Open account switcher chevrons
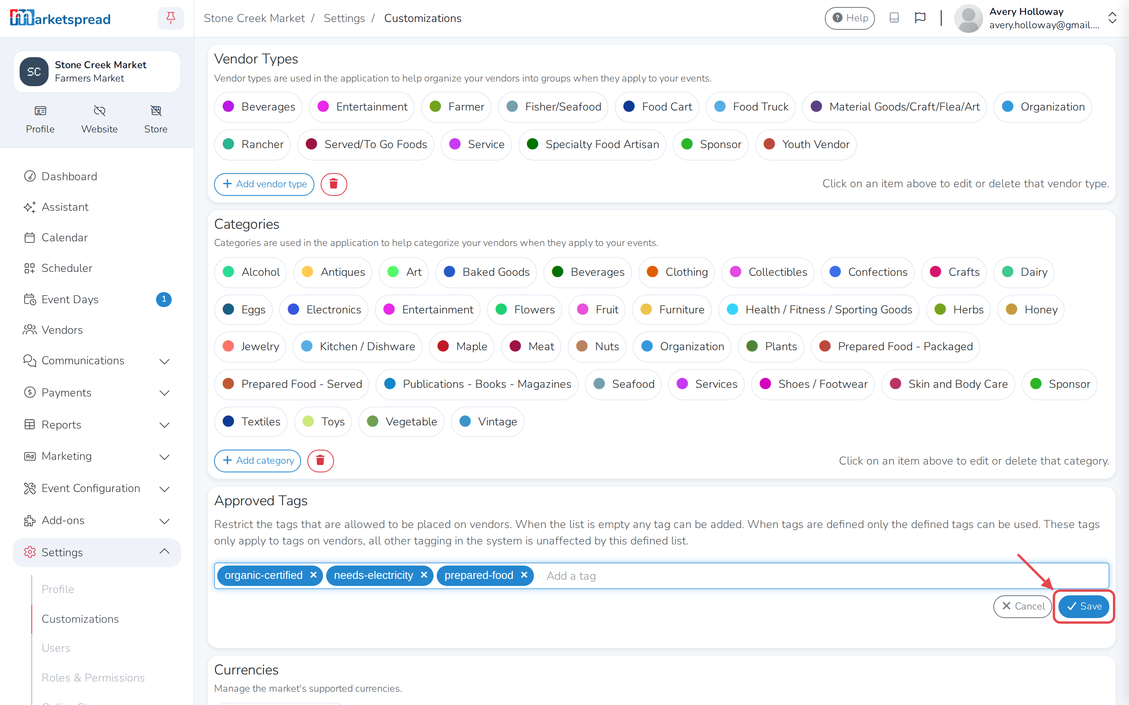The image size is (1129, 705). click(x=1112, y=18)
